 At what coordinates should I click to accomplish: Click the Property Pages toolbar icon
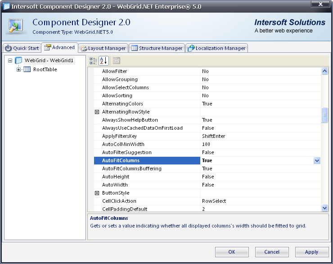117,61
